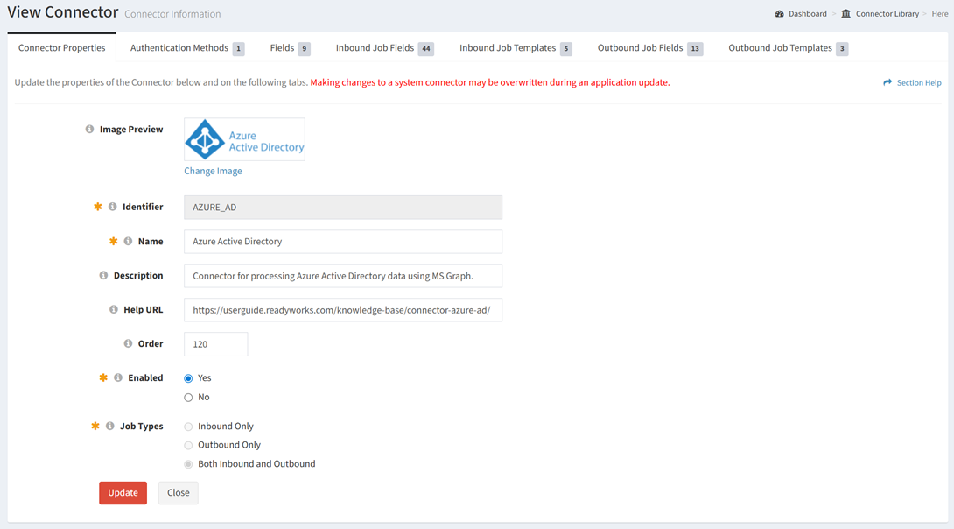Viewport: 954px width, 529px height.
Task: Select No to disable the connector
Action: pyautogui.click(x=188, y=398)
